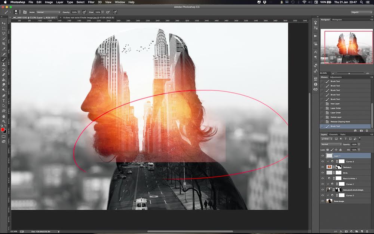This screenshot has width=374, height=234.
Task: Open the foreground color swatch
Action: (3, 129)
